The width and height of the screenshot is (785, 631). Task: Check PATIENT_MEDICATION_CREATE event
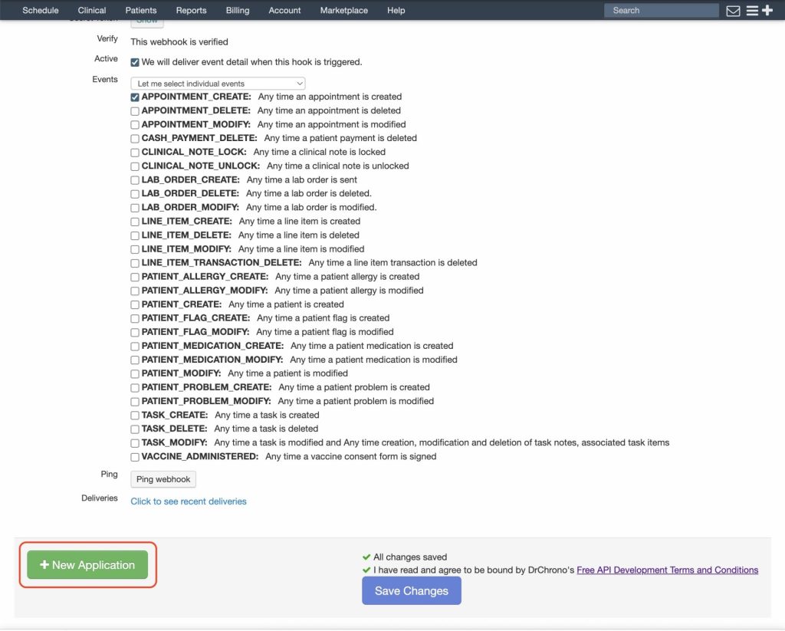tap(135, 347)
